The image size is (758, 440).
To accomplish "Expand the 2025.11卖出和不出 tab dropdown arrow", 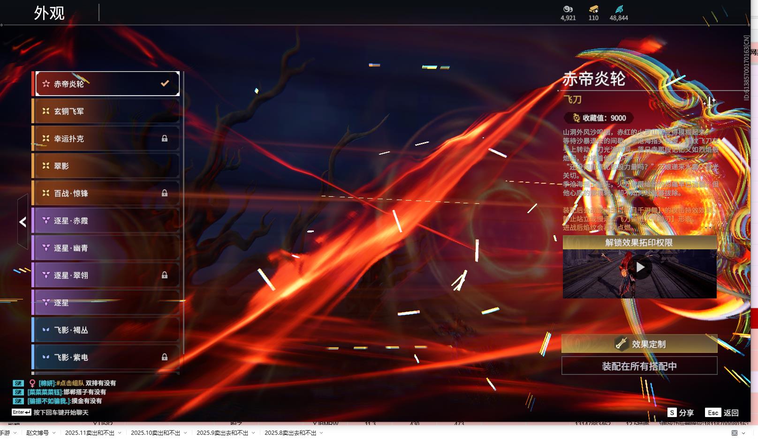I will [120, 433].
